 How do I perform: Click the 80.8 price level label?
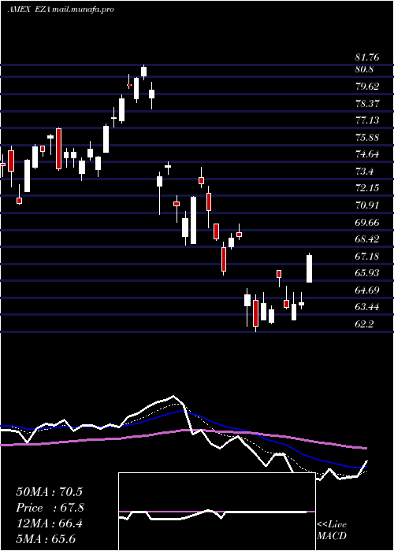coord(364,69)
